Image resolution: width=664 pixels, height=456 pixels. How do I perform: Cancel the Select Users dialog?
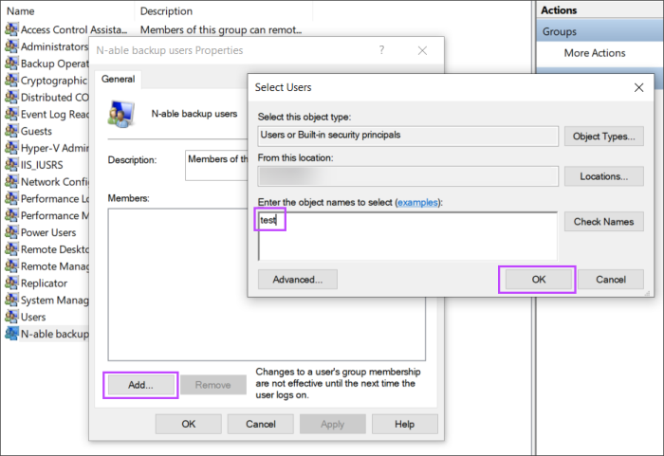611,280
